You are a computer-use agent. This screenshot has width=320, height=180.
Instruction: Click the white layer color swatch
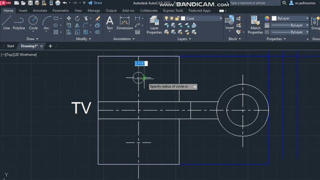(x=183, y=18)
